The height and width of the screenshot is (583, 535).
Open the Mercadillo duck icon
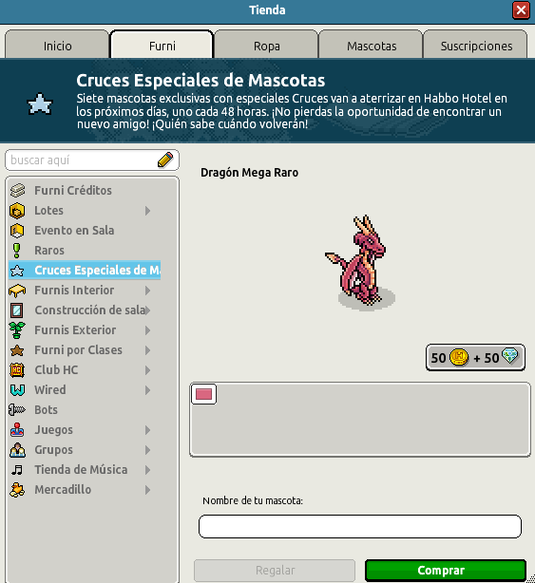[x=17, y=490]
